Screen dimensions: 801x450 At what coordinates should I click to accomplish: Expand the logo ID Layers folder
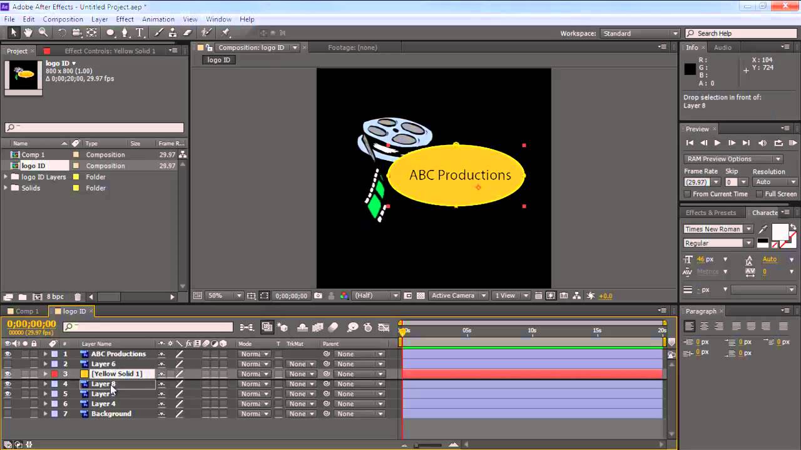(6, 177)
